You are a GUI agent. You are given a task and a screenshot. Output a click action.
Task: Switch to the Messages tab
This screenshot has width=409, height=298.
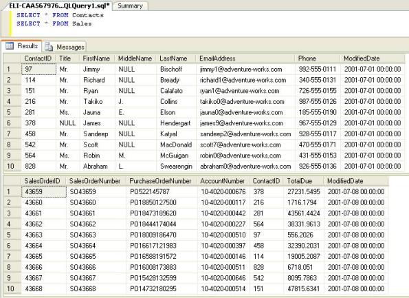point(65,47)
